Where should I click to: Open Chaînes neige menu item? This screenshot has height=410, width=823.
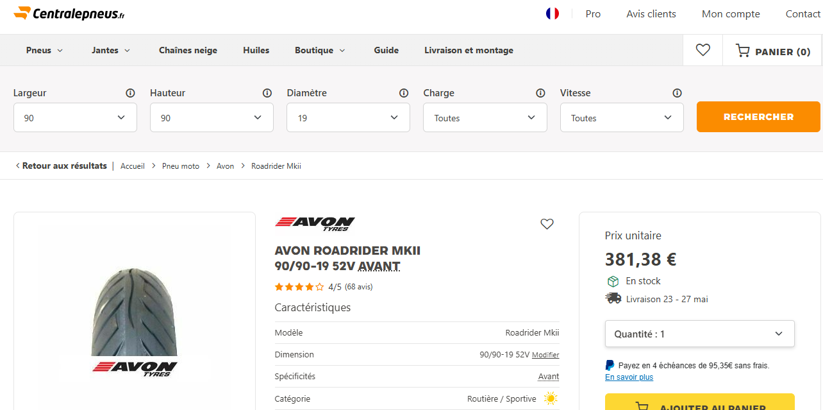point(188,50)
